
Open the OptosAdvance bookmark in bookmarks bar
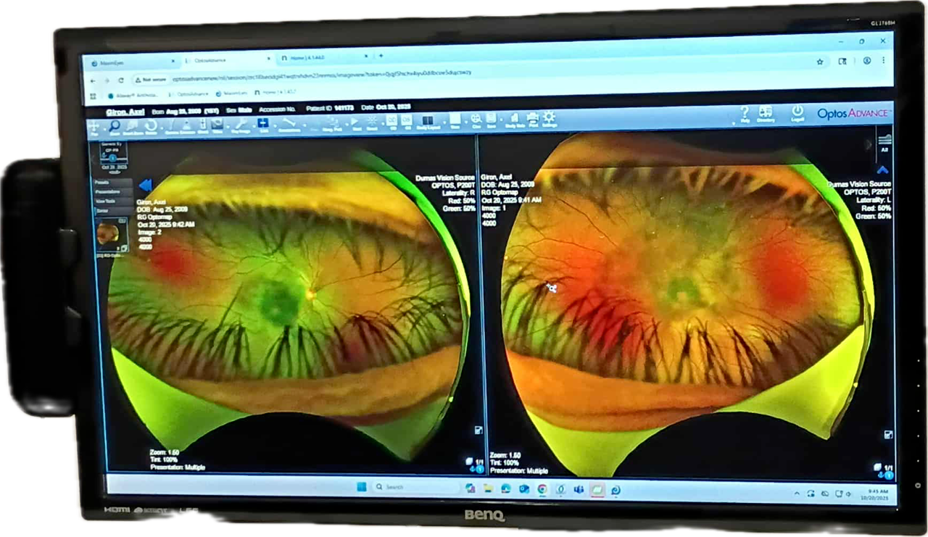(x=189, y=94)
